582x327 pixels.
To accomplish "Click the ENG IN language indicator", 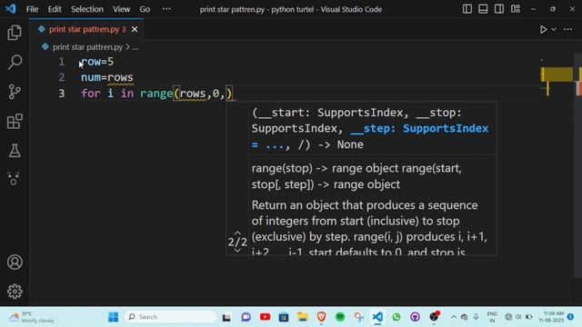I will 492,317.
